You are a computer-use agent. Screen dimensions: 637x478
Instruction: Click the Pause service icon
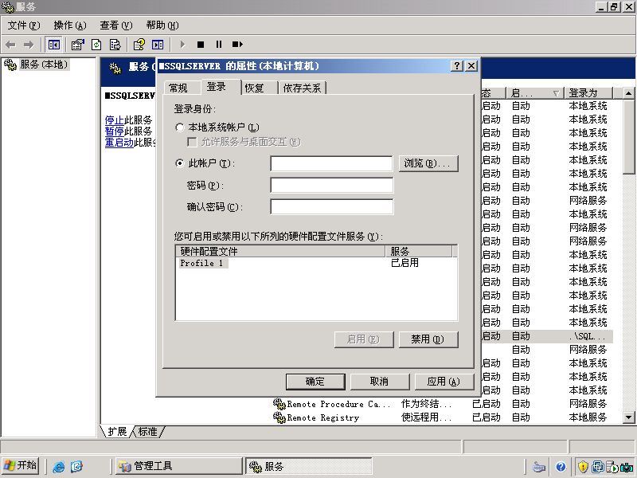coord(219,45)
